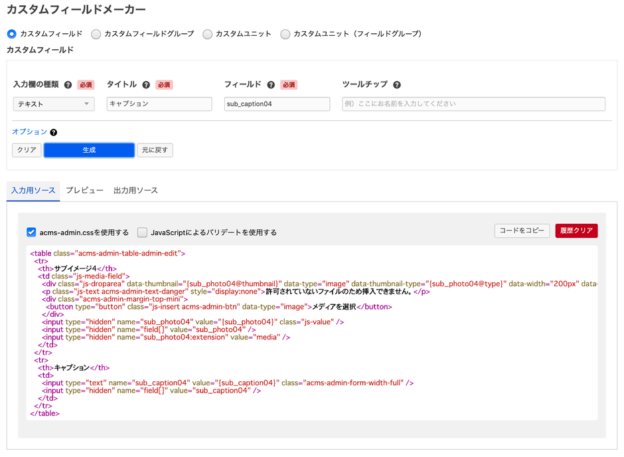Select the カスタムフィールド radio button
Viewport: 624px width, 457px height.
click(x=11, y=34)
